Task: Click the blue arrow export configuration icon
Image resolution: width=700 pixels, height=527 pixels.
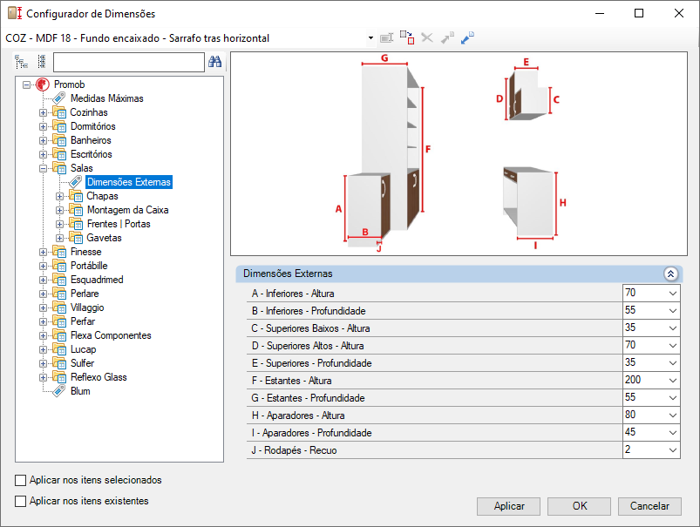Action: click(x=467, y=38)
